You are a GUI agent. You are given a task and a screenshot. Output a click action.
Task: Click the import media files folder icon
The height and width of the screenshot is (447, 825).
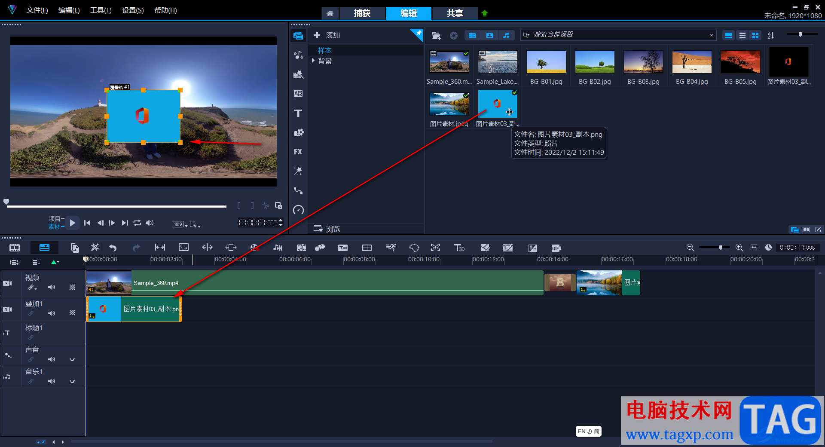[x=436, y=36]
